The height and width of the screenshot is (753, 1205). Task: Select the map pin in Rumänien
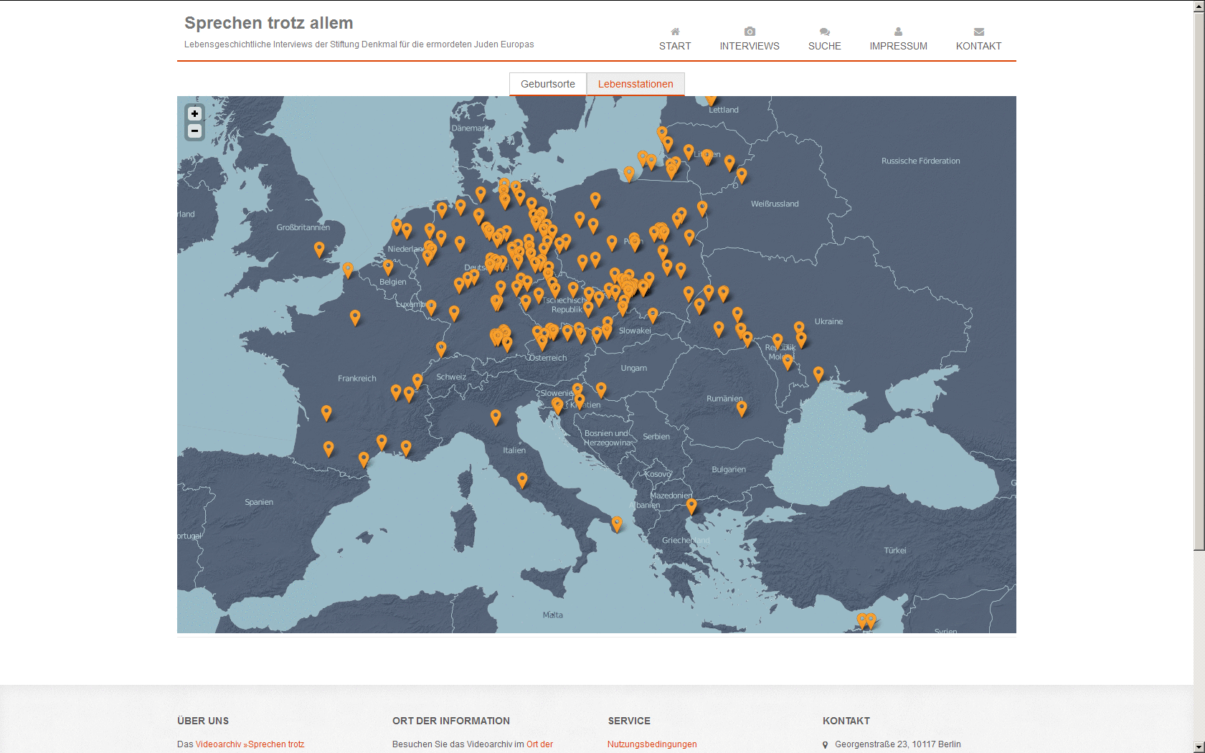tap(742, 408)
